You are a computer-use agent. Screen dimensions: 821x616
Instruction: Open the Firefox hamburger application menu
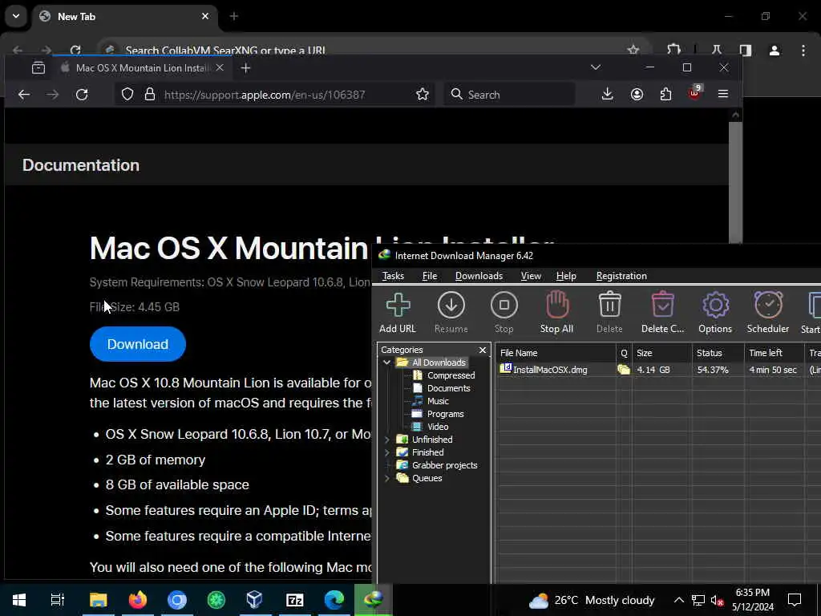(x=723, y=95)
